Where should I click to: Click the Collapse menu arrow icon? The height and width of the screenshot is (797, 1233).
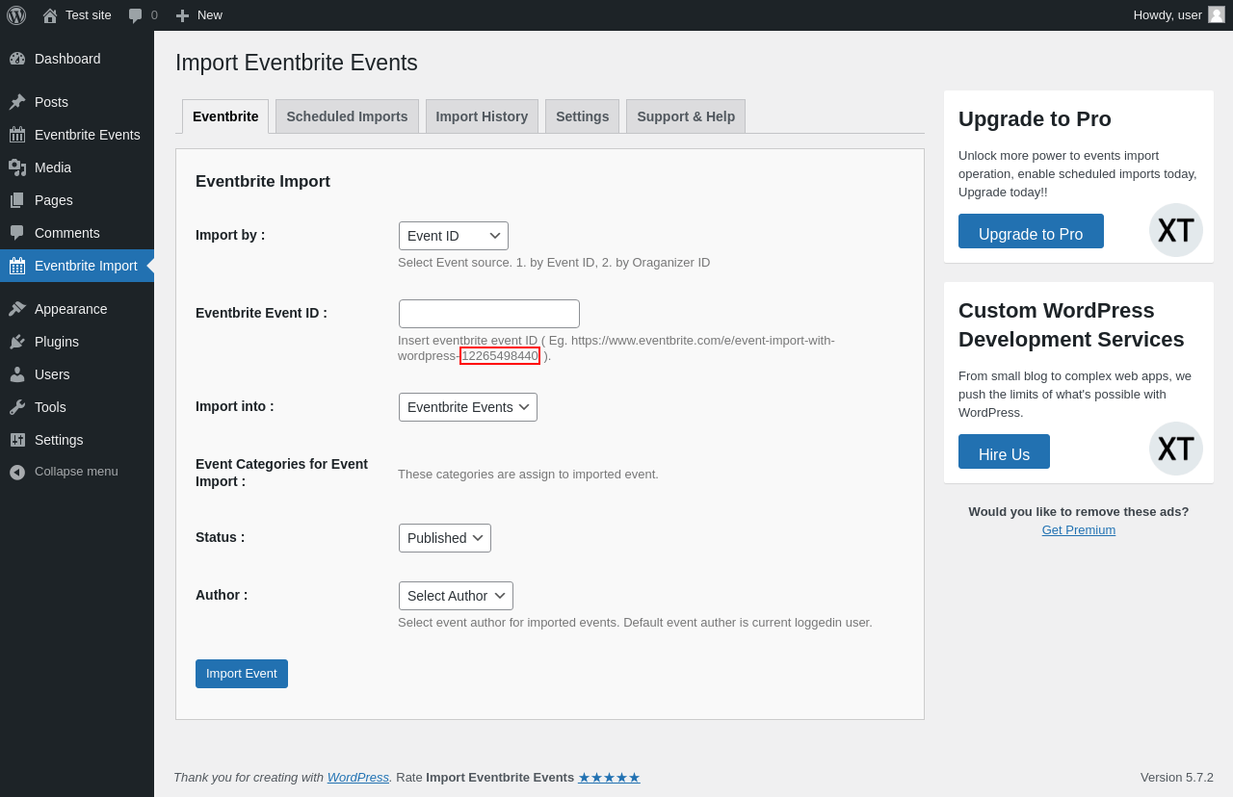[17, 472]
